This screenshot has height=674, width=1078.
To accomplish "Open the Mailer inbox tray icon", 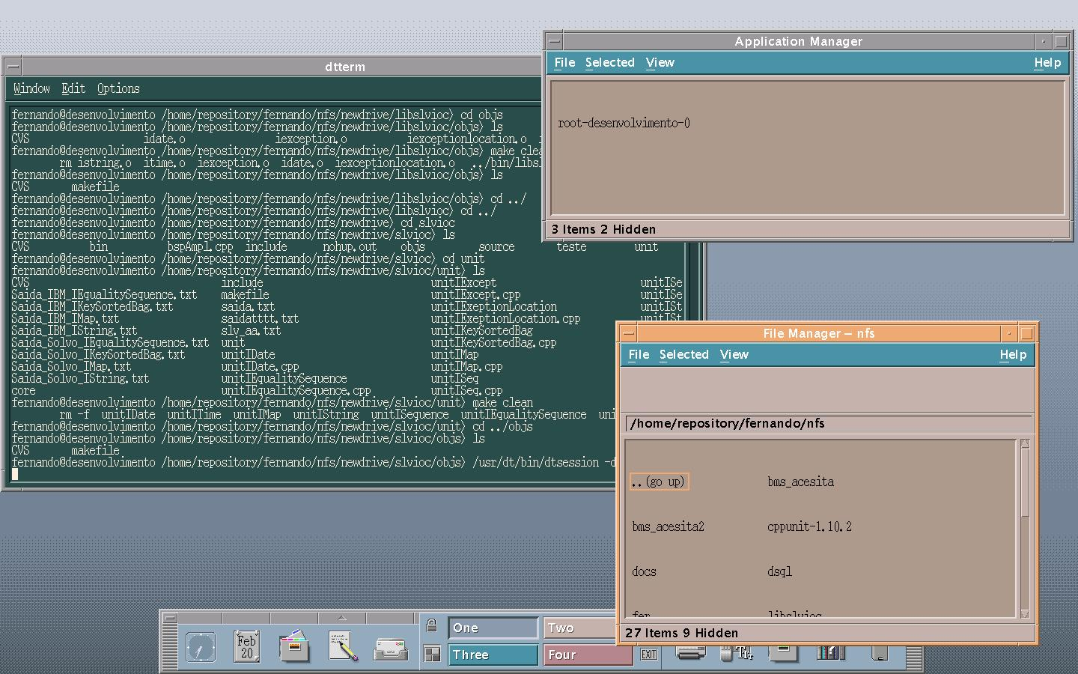I will pyautogui.click(x=391, y=648).
